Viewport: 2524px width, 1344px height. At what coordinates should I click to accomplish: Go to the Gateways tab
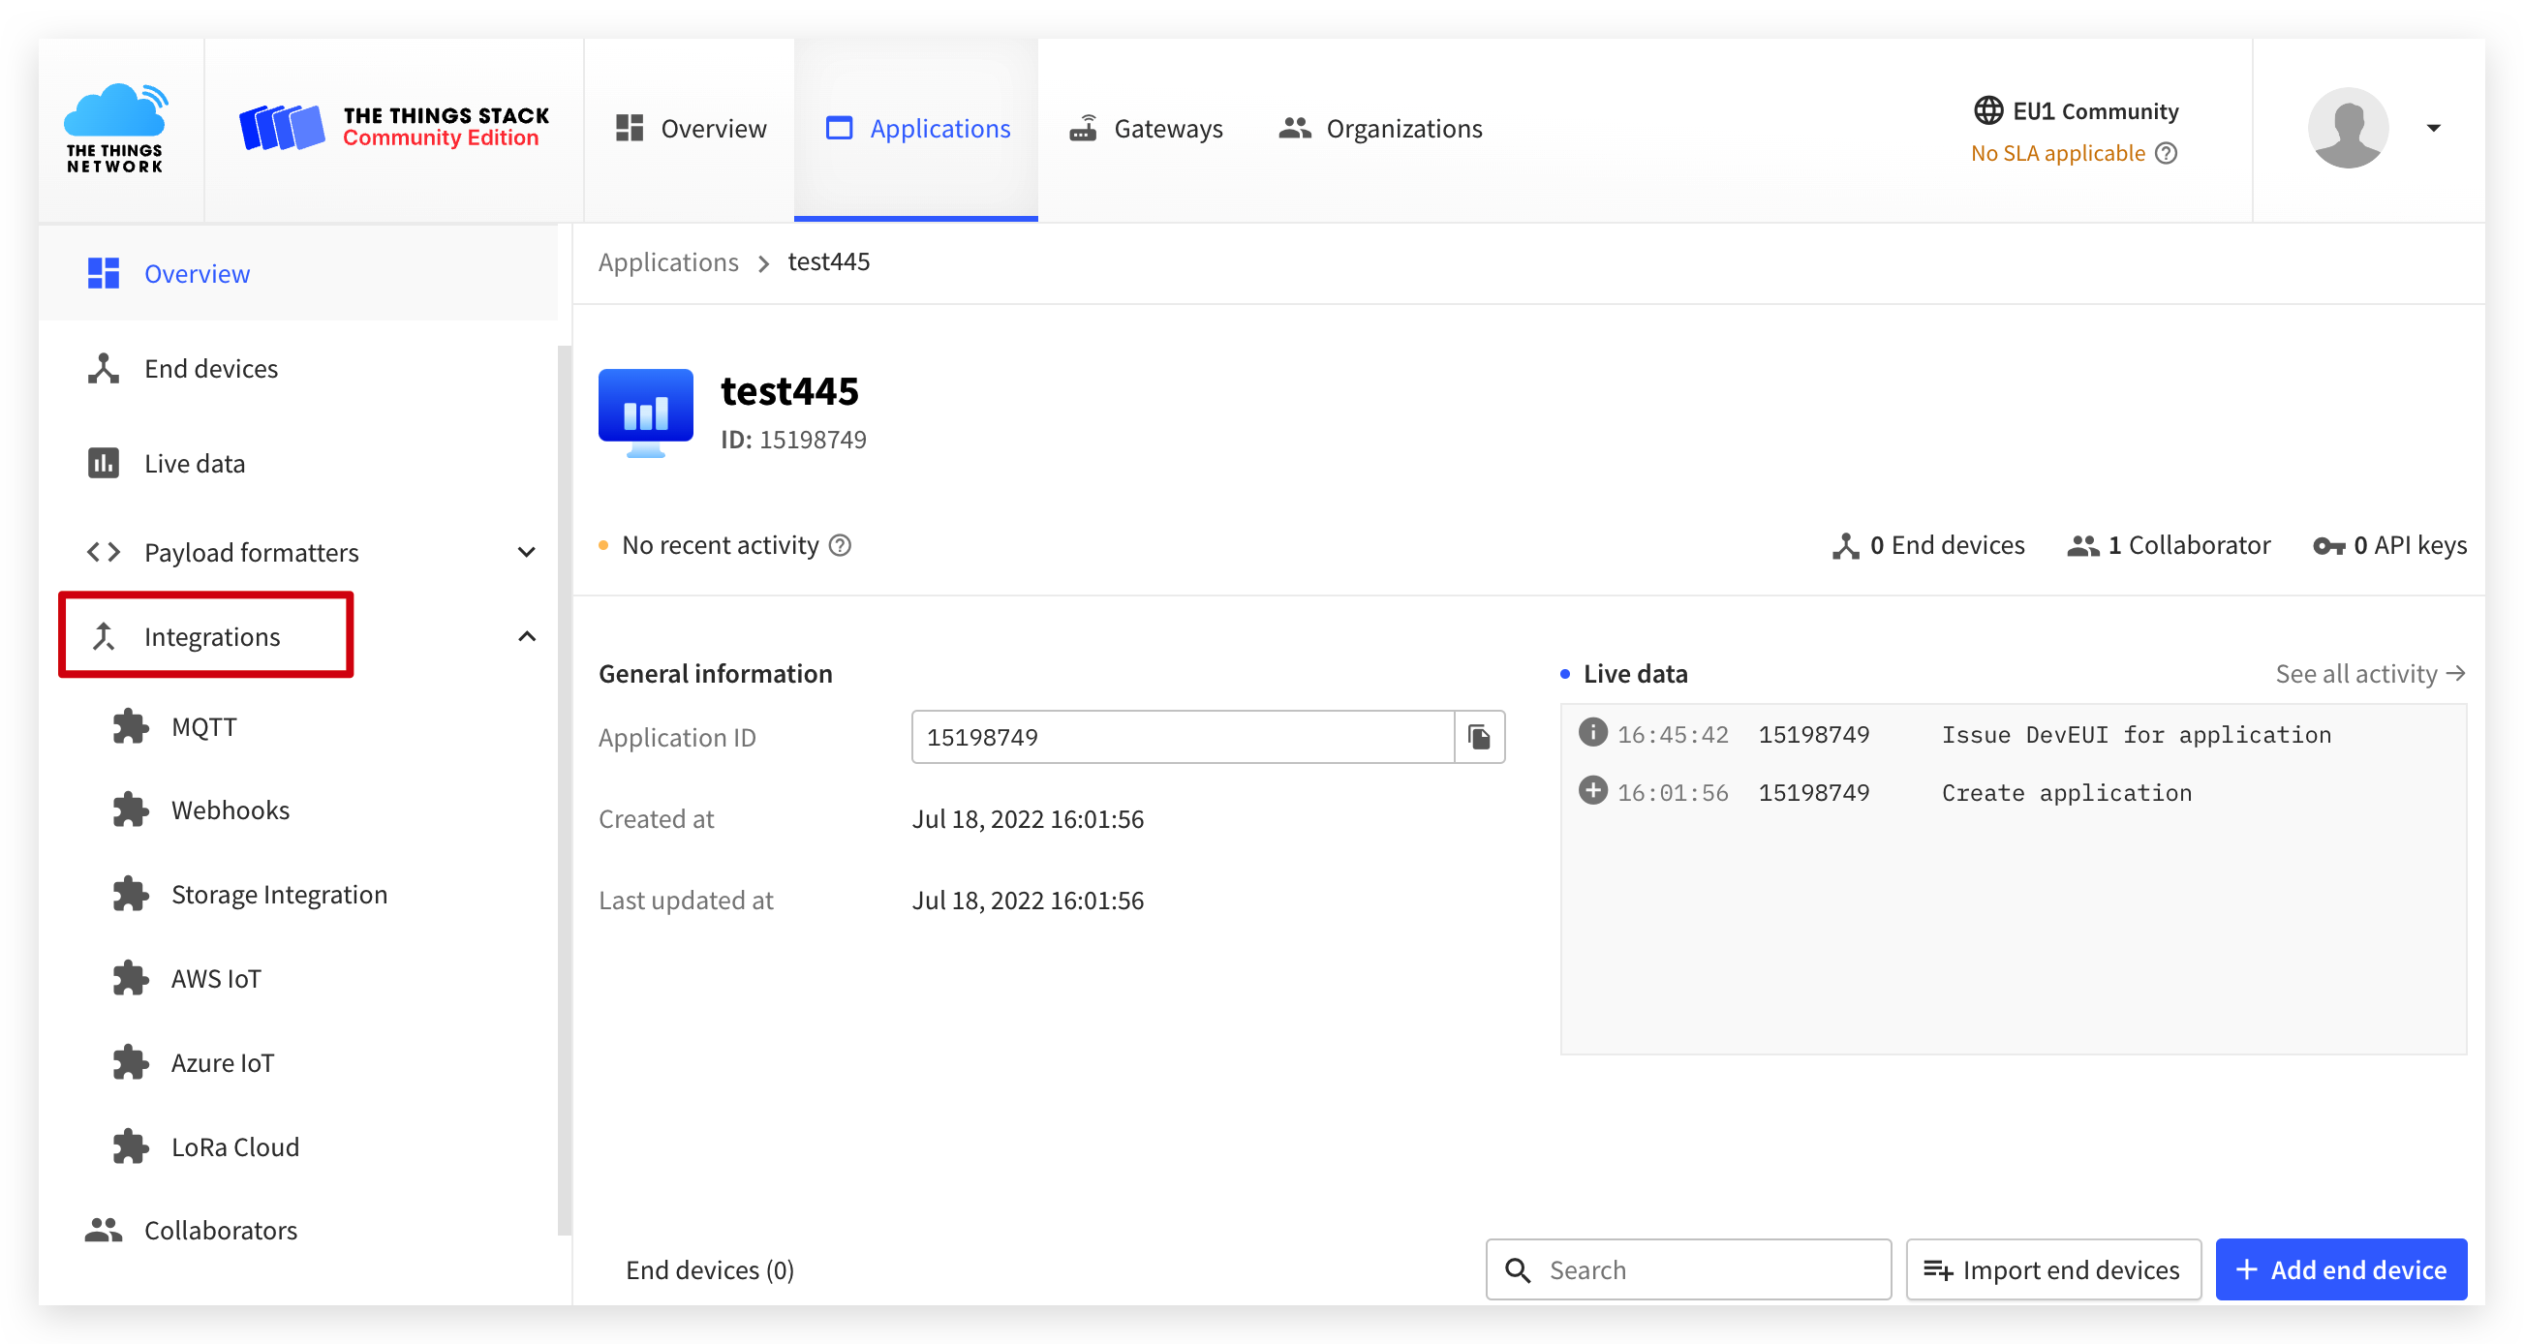click(x=1147, y=129)
